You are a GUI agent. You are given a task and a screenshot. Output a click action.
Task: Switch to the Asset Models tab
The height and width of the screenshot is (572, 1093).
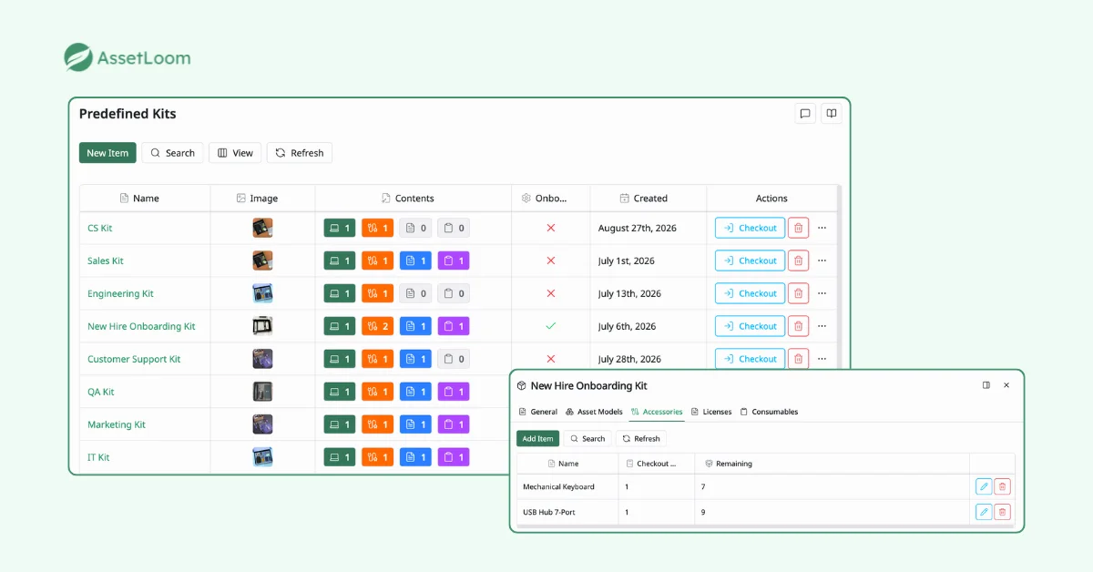(x=594, y=412)
